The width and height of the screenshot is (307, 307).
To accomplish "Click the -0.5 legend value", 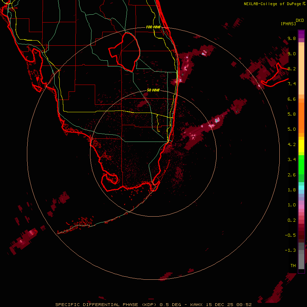I will 290,235.
